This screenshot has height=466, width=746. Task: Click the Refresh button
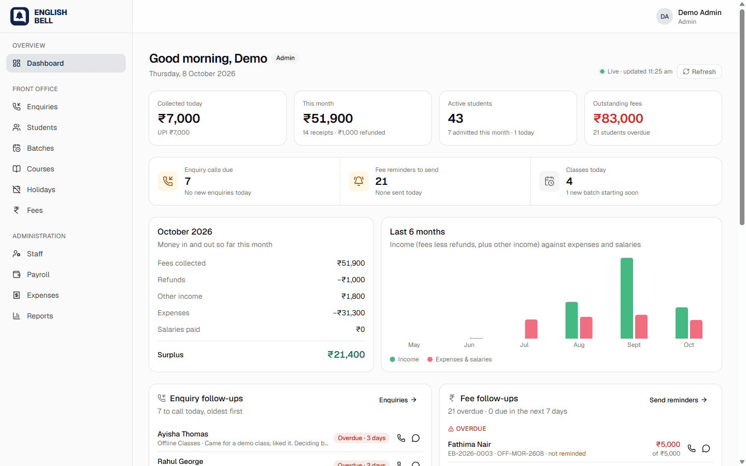699,71
